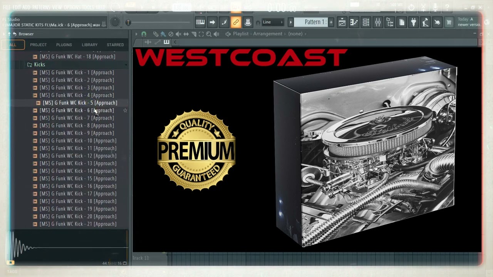Image resolution: width=493 pixels, height=277 pixels.
Task: Switch to the PLUGINS browser tab
Action: coord(64,45)
